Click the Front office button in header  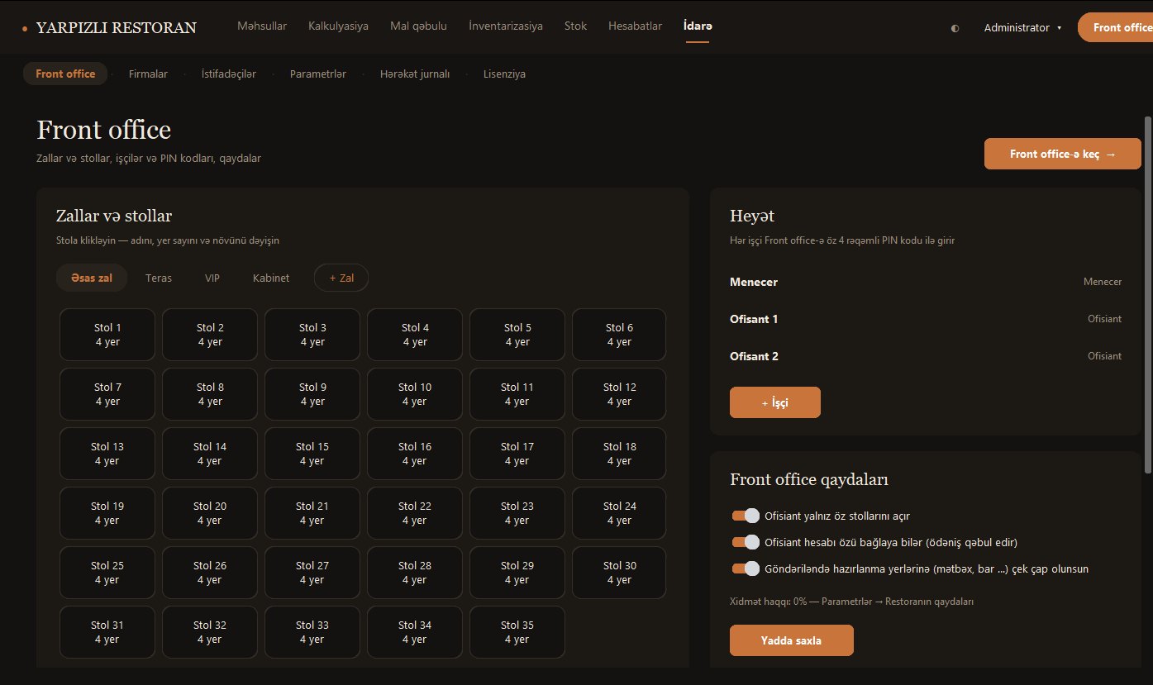coord(1115,27)
